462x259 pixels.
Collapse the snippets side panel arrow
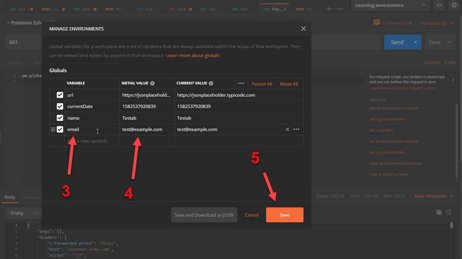point(453,80)
